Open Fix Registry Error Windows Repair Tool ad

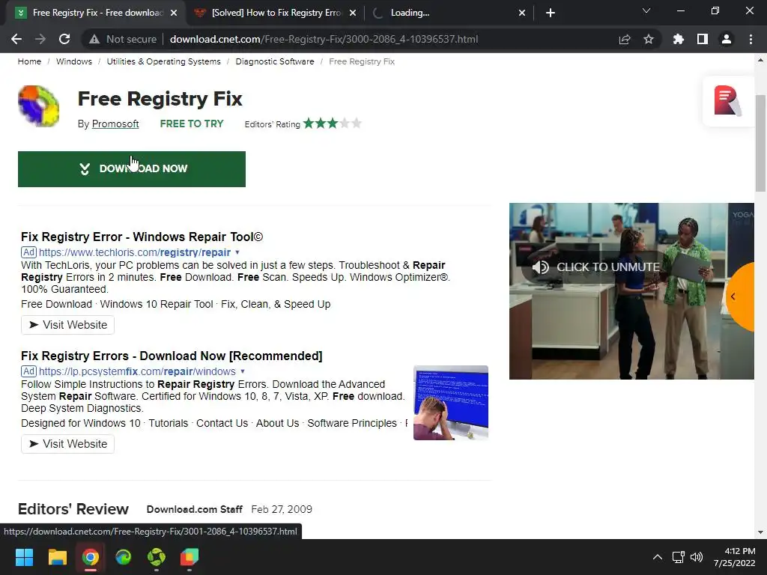click(142, 237)
